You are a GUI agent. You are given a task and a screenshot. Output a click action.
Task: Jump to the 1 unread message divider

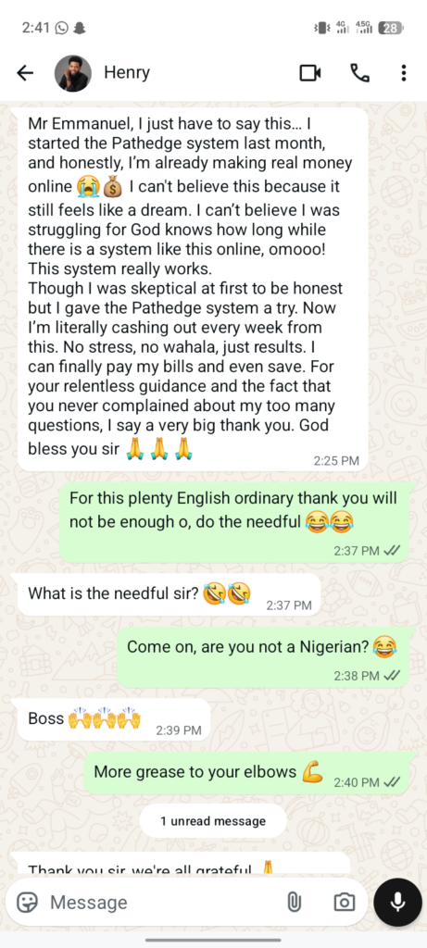click(213, 820)
